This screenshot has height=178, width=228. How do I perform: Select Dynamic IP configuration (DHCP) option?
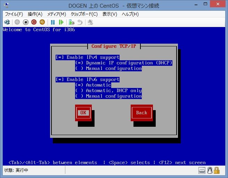(x=80, y=63)
